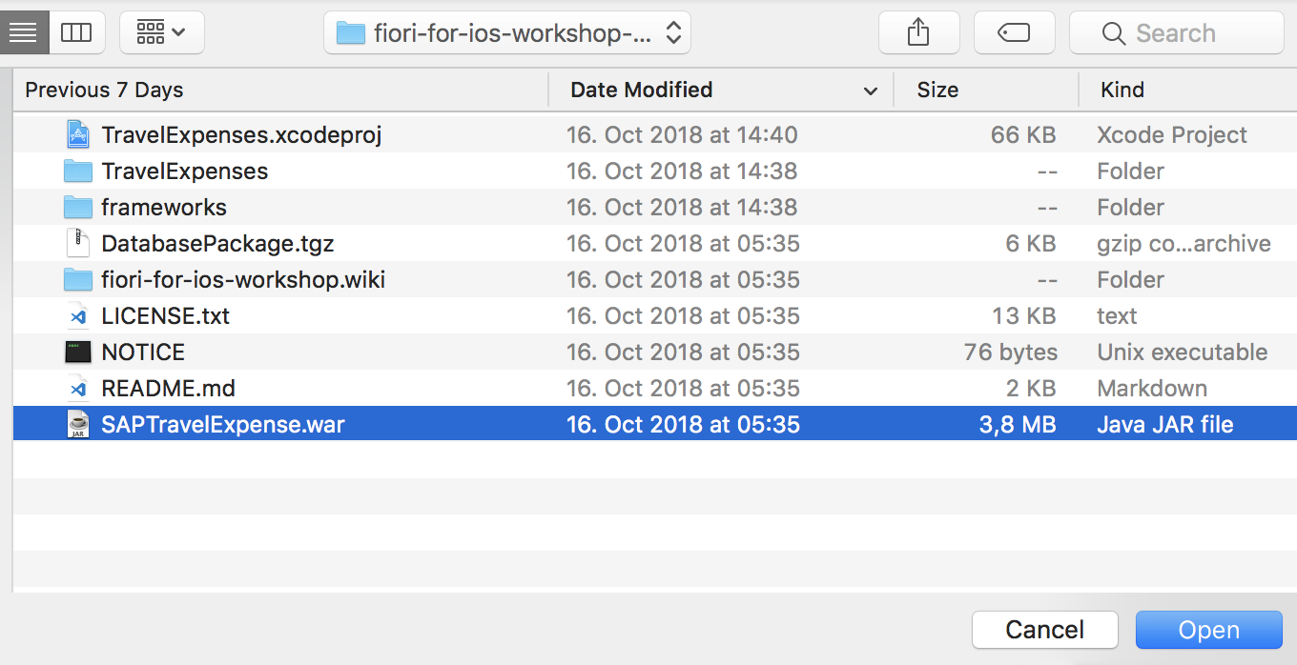Select SAPTravelExpense.war file name

[223, 425]
